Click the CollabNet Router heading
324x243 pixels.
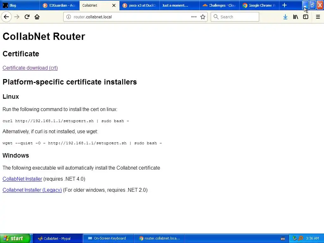coord(44,36)
